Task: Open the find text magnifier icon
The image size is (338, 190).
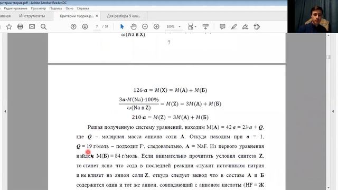Action: click(43, 27)
